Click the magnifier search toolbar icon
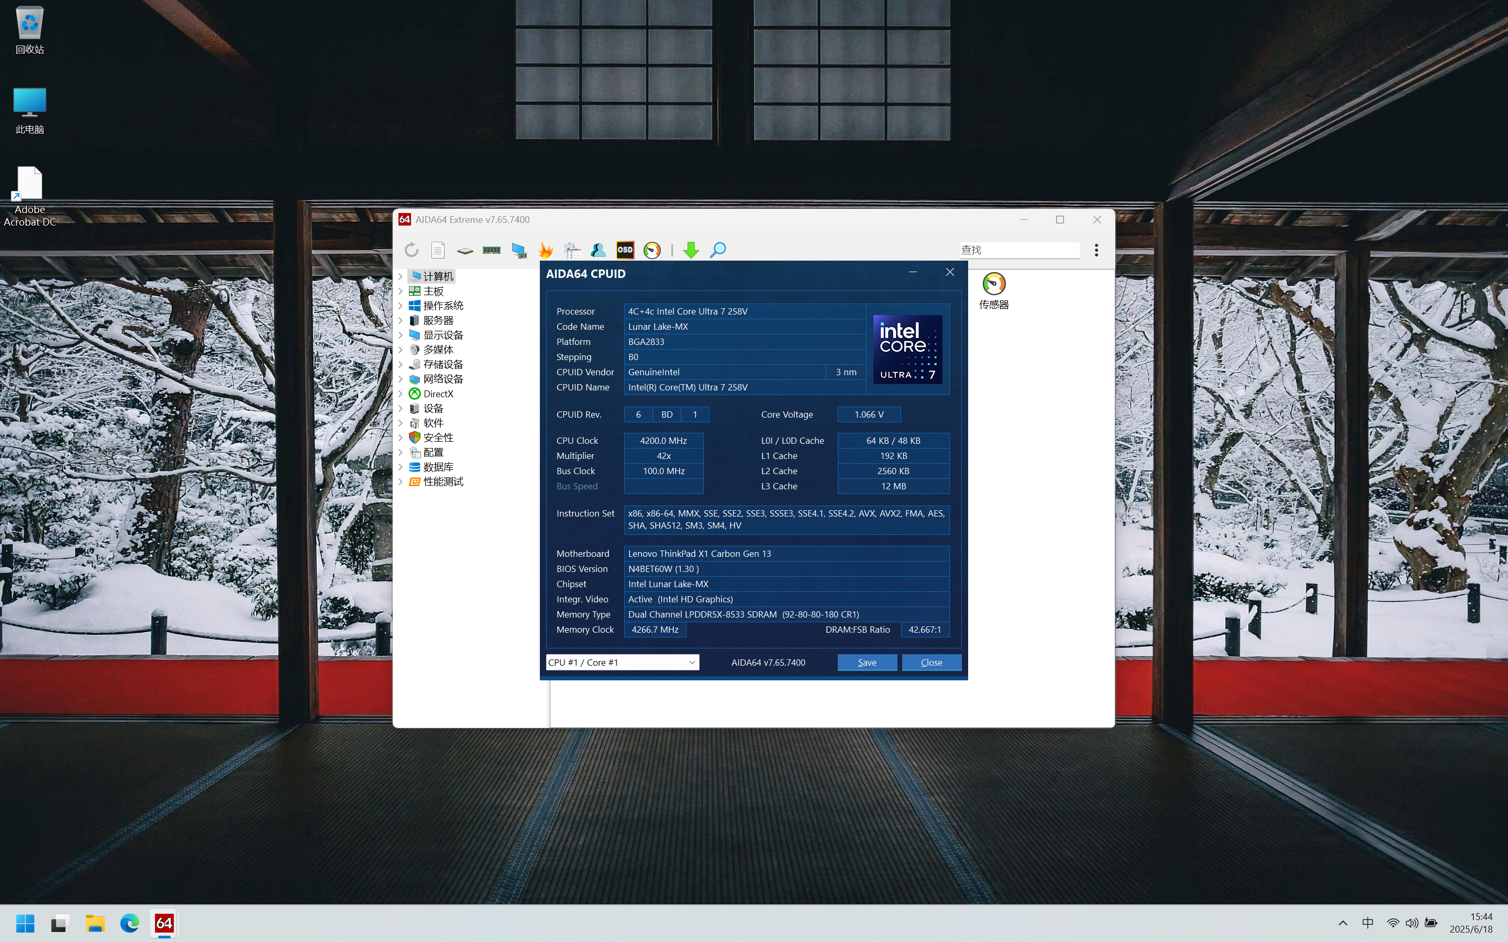The image size is (1508, 942). tap(718, 250)
